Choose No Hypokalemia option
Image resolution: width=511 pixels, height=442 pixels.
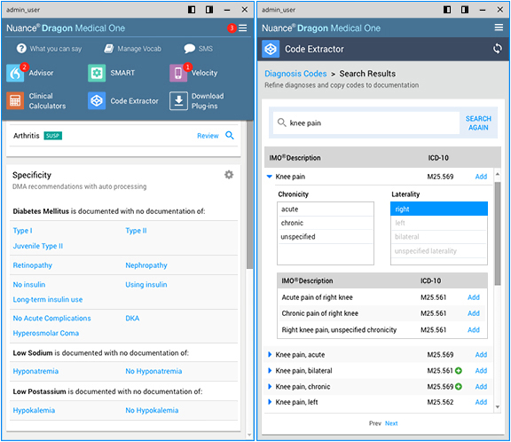(x=152, y=410)
